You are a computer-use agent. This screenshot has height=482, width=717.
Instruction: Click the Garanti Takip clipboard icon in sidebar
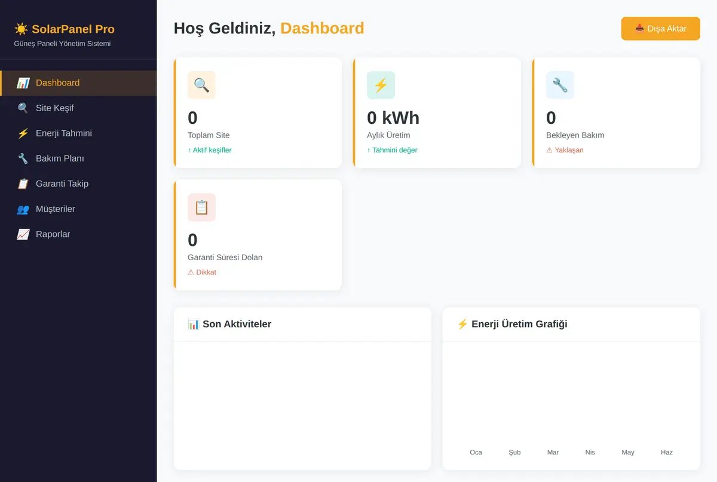pyautogui.click(x=23, y=184)
